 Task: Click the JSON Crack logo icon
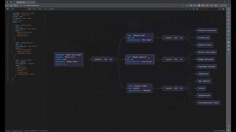point(8,9)
